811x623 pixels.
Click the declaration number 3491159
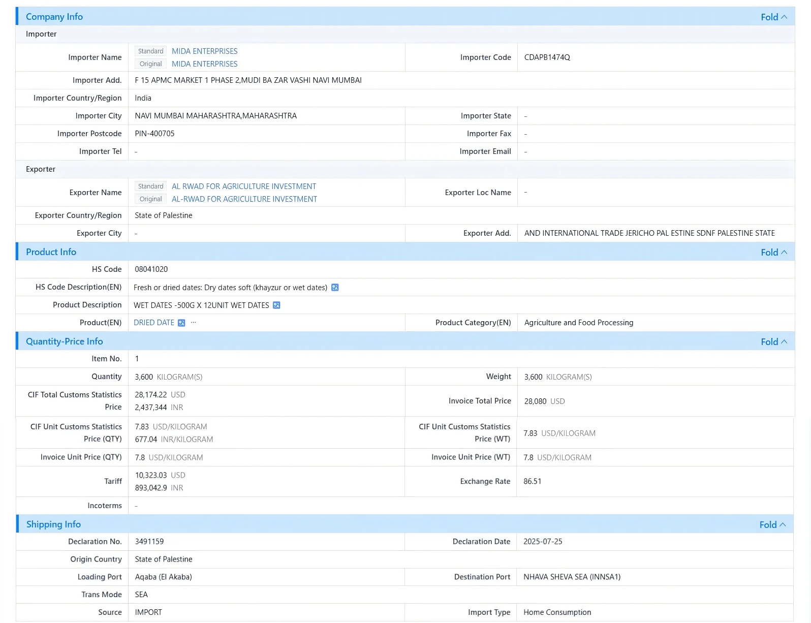149,542
